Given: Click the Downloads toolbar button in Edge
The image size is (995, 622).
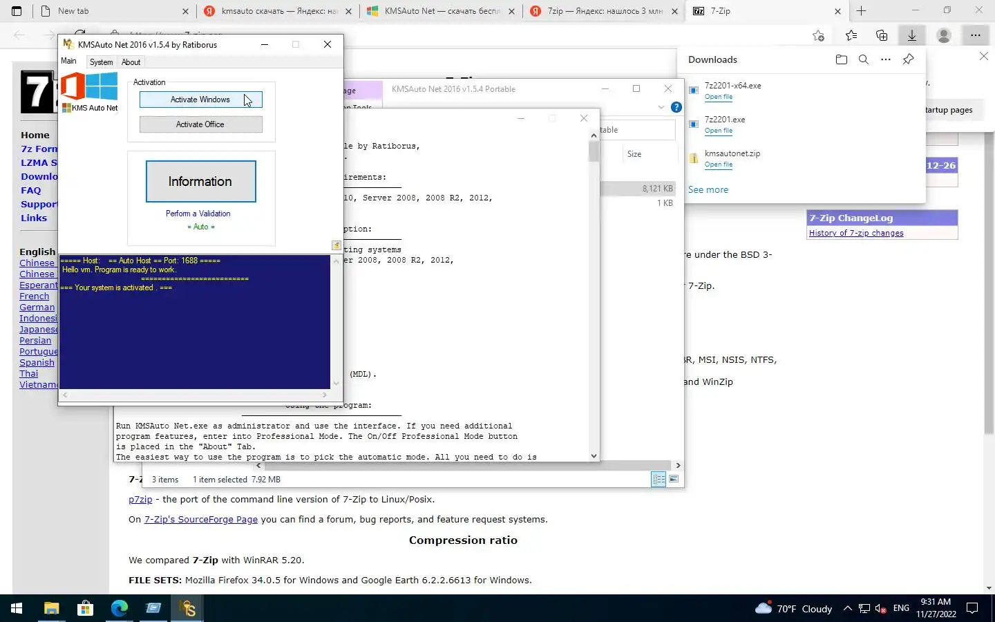Looking at the screenshot, I should coord(912,35).
